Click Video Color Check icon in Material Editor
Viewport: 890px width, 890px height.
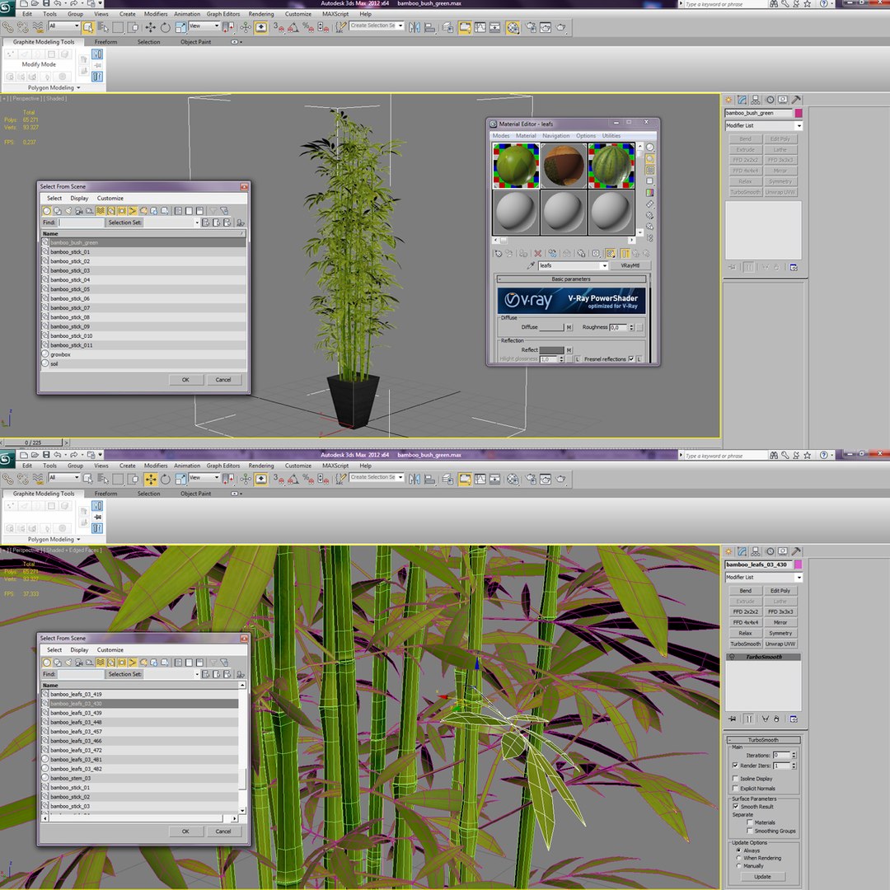[650, 192]
